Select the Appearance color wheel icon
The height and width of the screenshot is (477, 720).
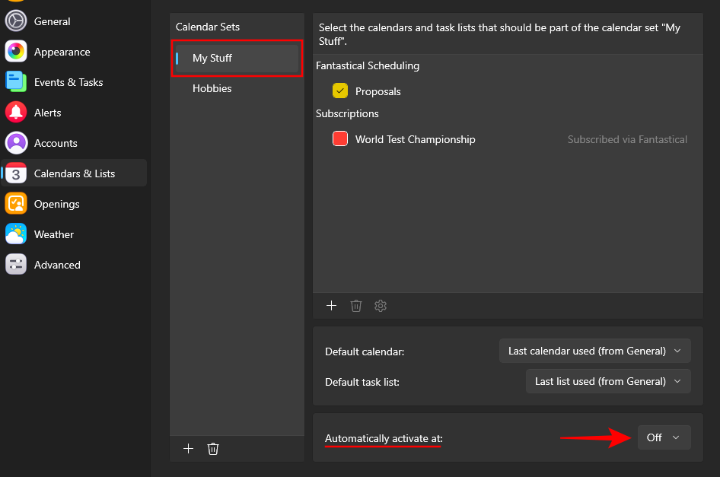pyautogui.click(x=16, y=52)
